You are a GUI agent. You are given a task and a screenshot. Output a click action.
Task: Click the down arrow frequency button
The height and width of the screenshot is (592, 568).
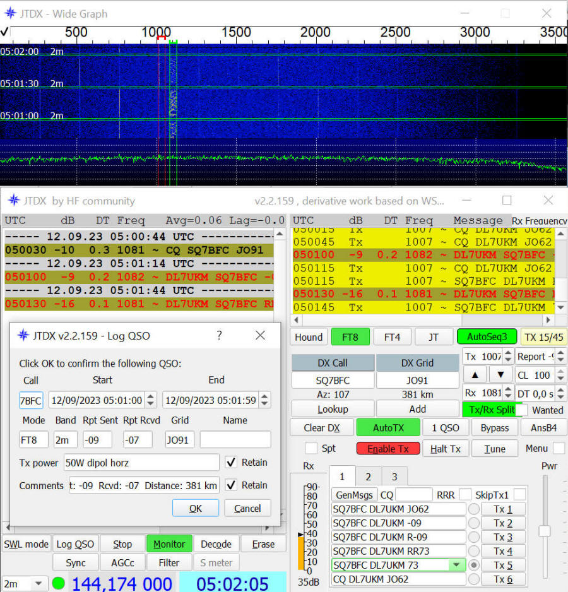pos(500,374)
